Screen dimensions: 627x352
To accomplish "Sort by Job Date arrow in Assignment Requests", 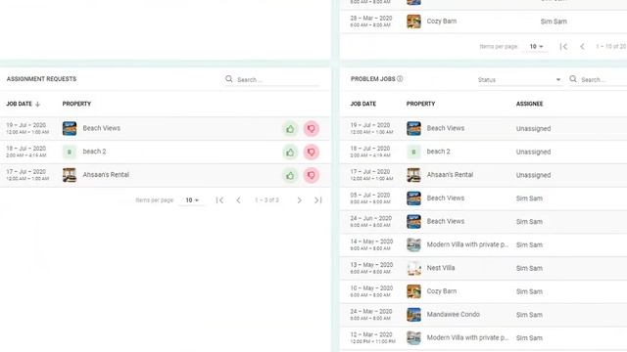I will click(x=37, y=105).
